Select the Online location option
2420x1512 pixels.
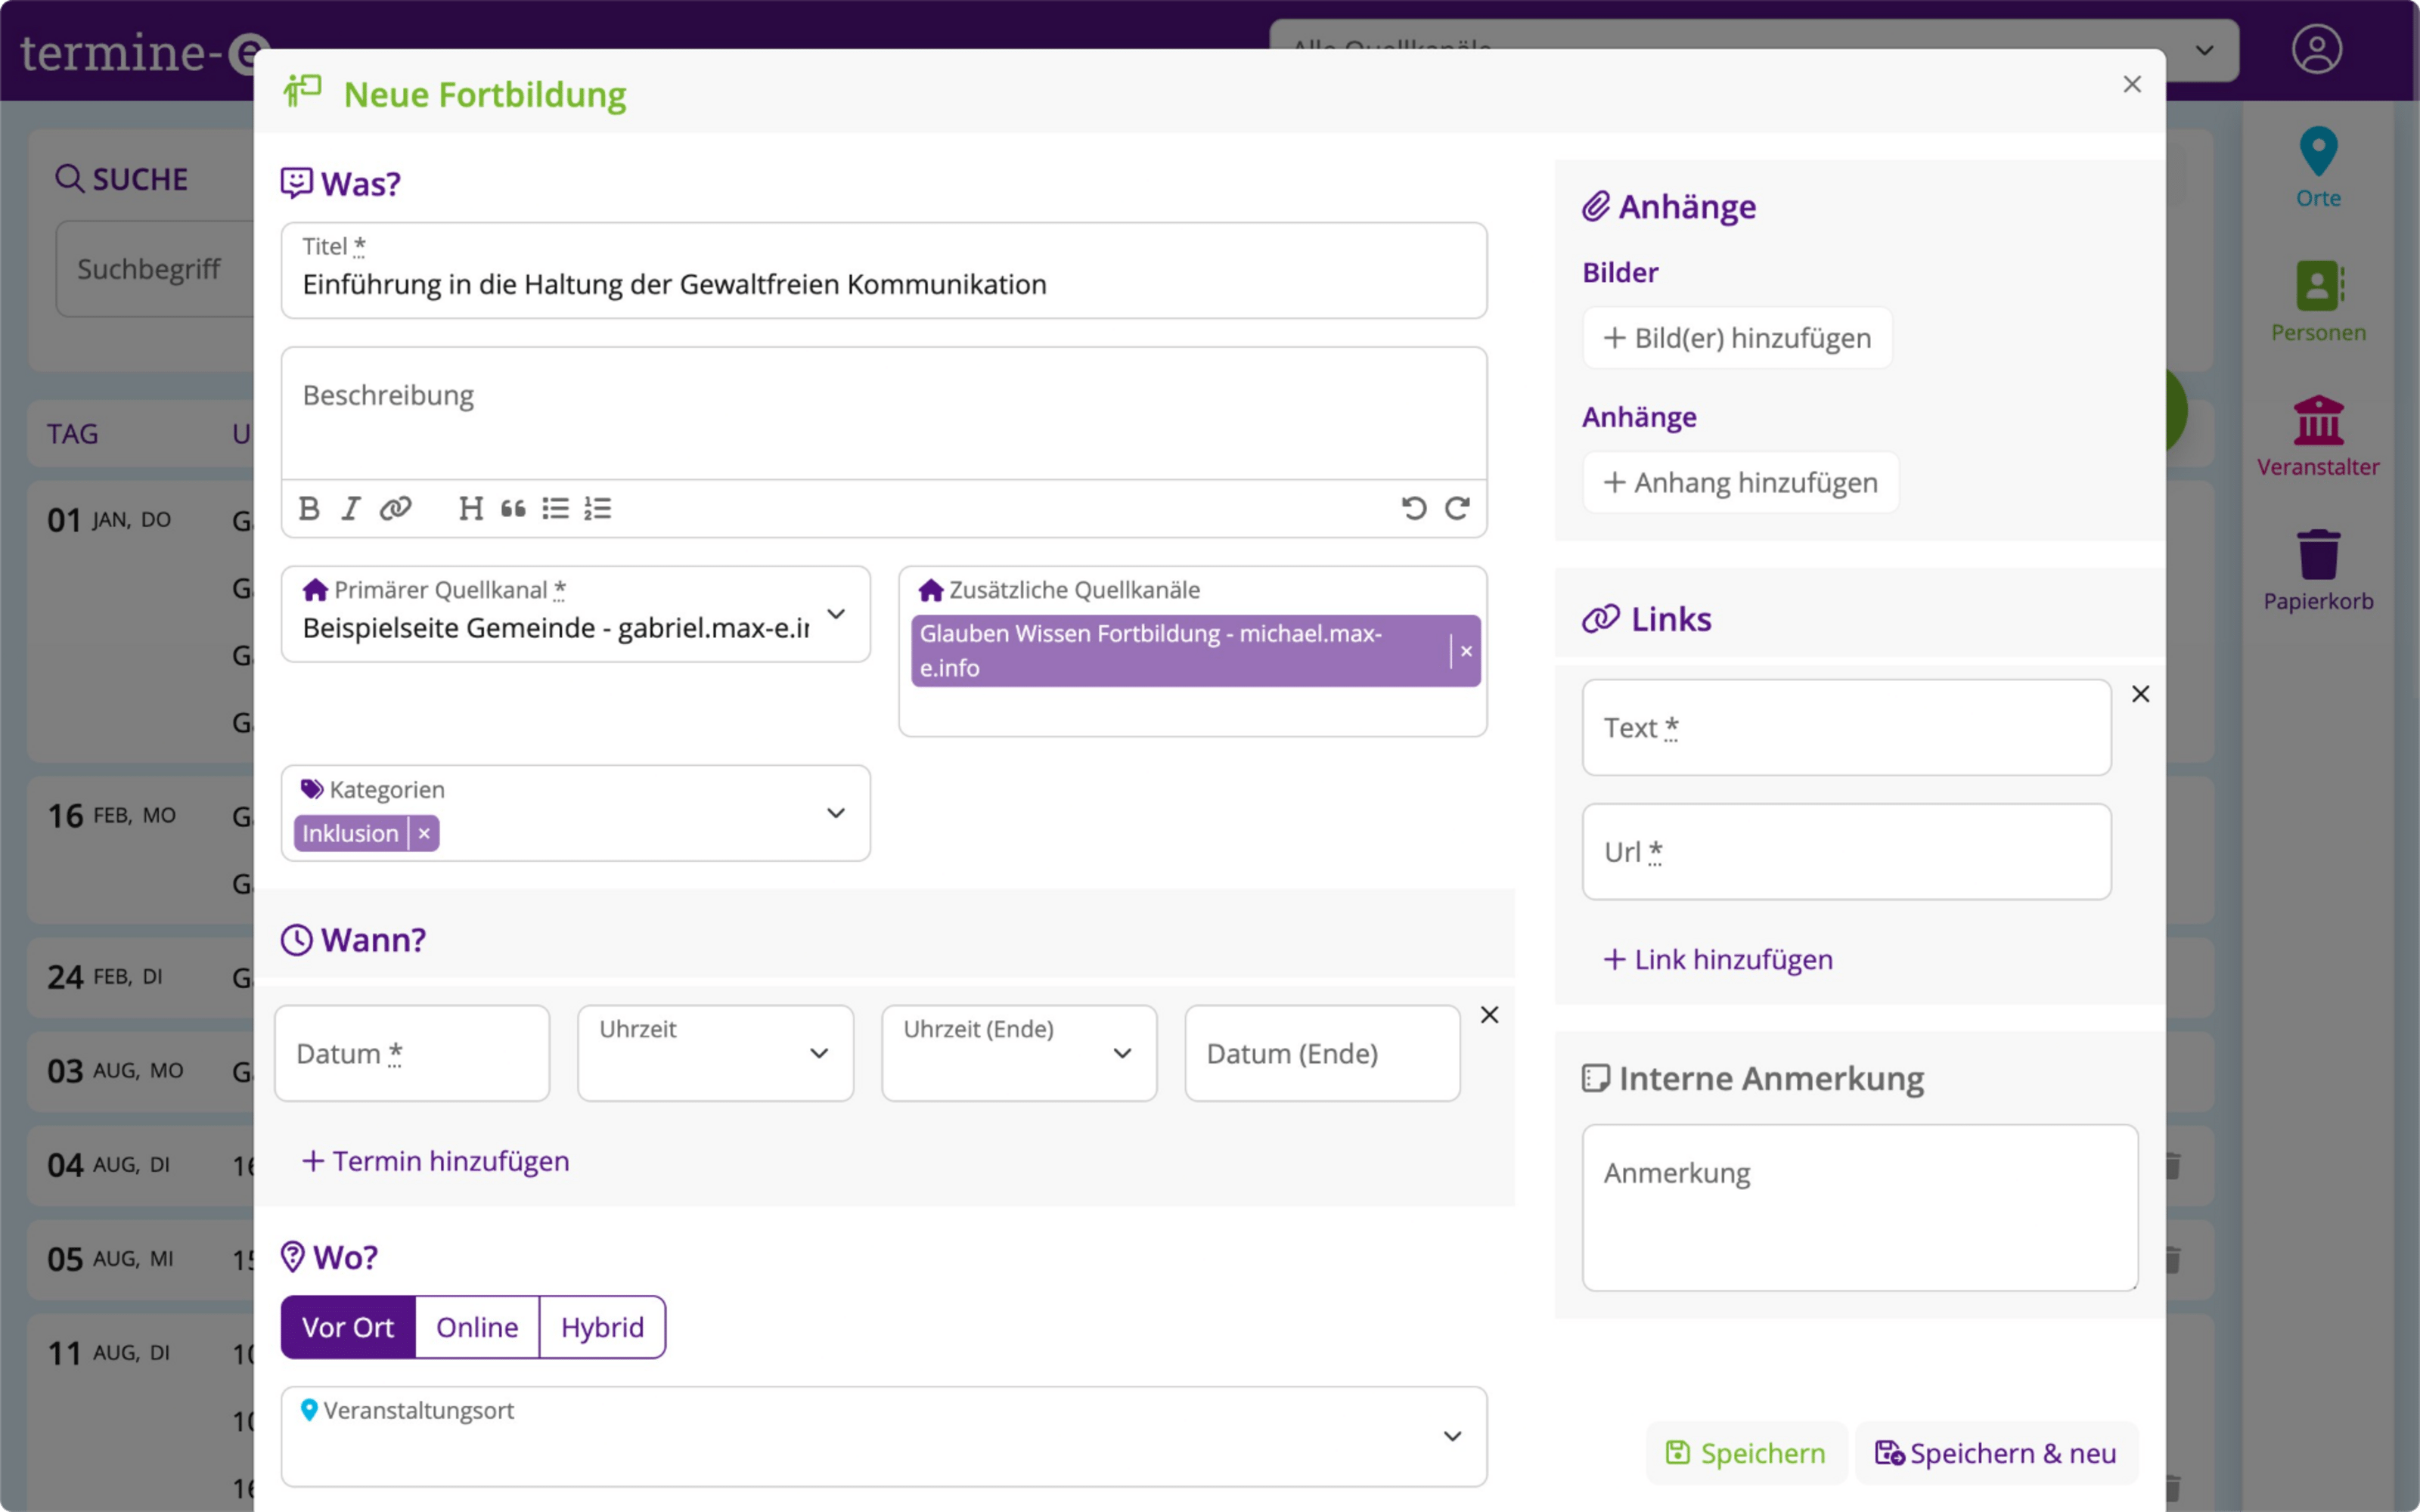tap(477, 1327)
